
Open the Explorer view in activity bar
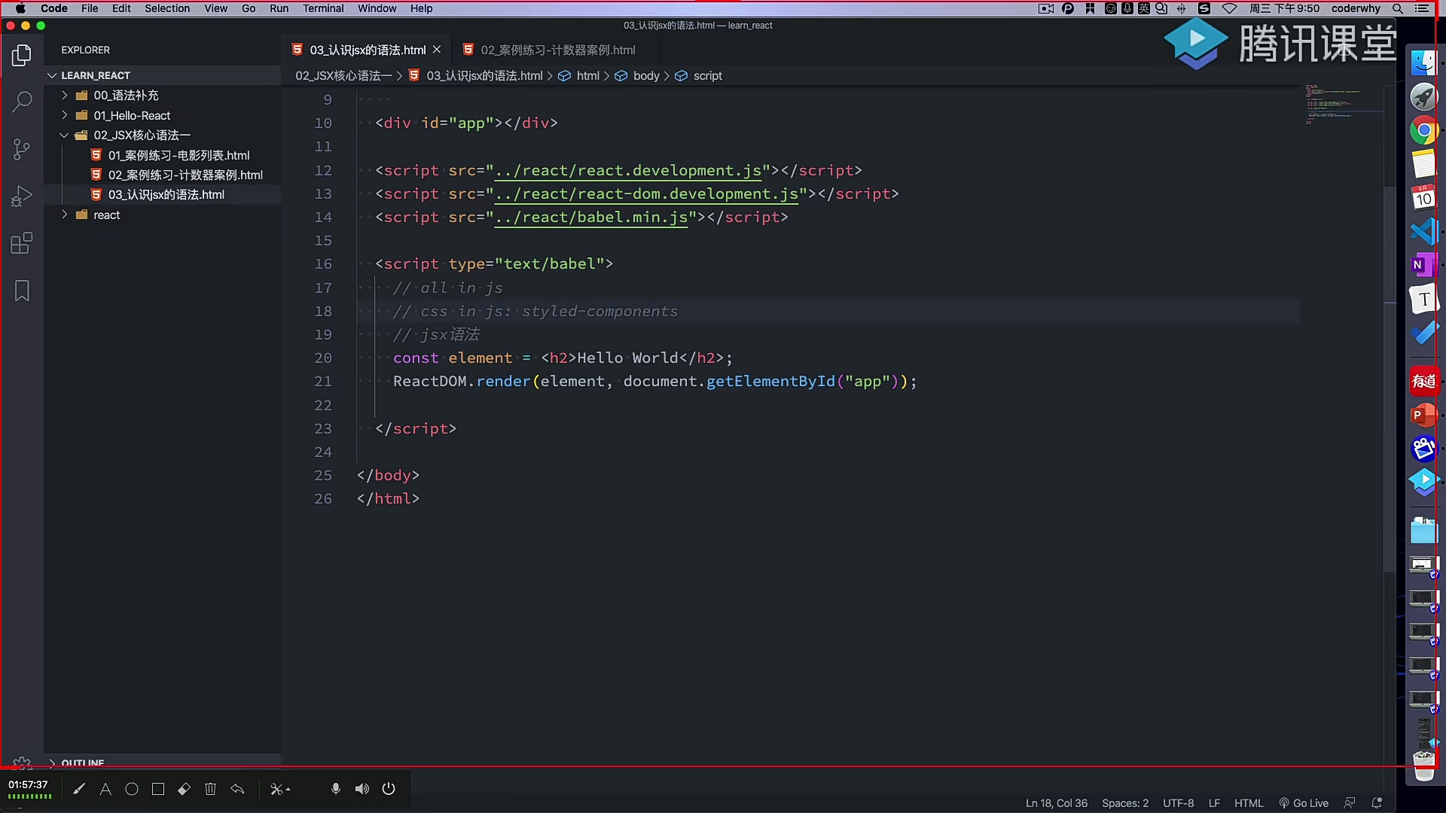click(22, 55)
